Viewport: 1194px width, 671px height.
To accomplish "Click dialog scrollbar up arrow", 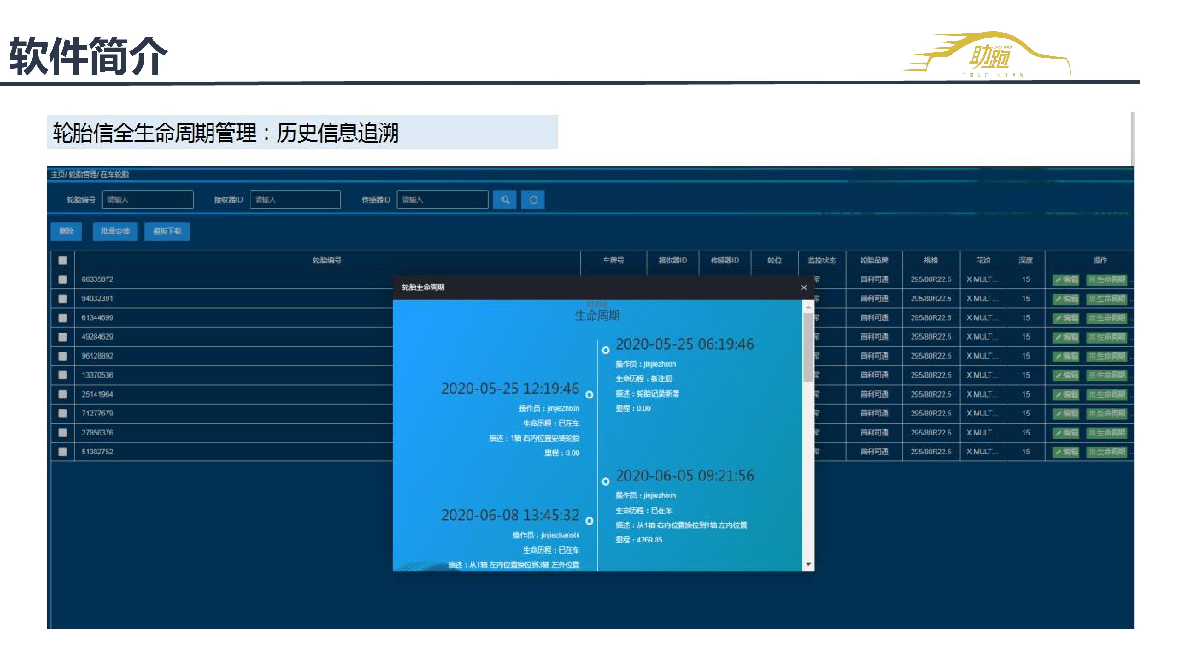I will 808,307.
